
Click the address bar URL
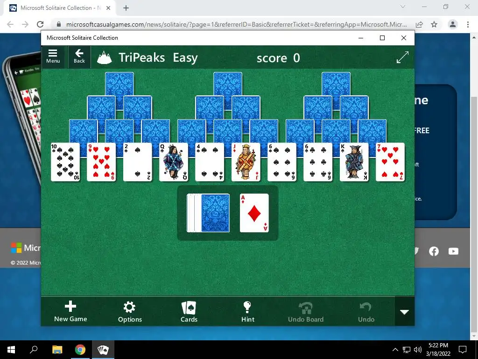[236, 24]
